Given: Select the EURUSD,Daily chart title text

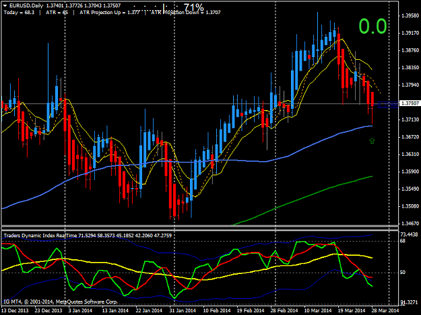Looking at the screenshot, I should (26, 5).
